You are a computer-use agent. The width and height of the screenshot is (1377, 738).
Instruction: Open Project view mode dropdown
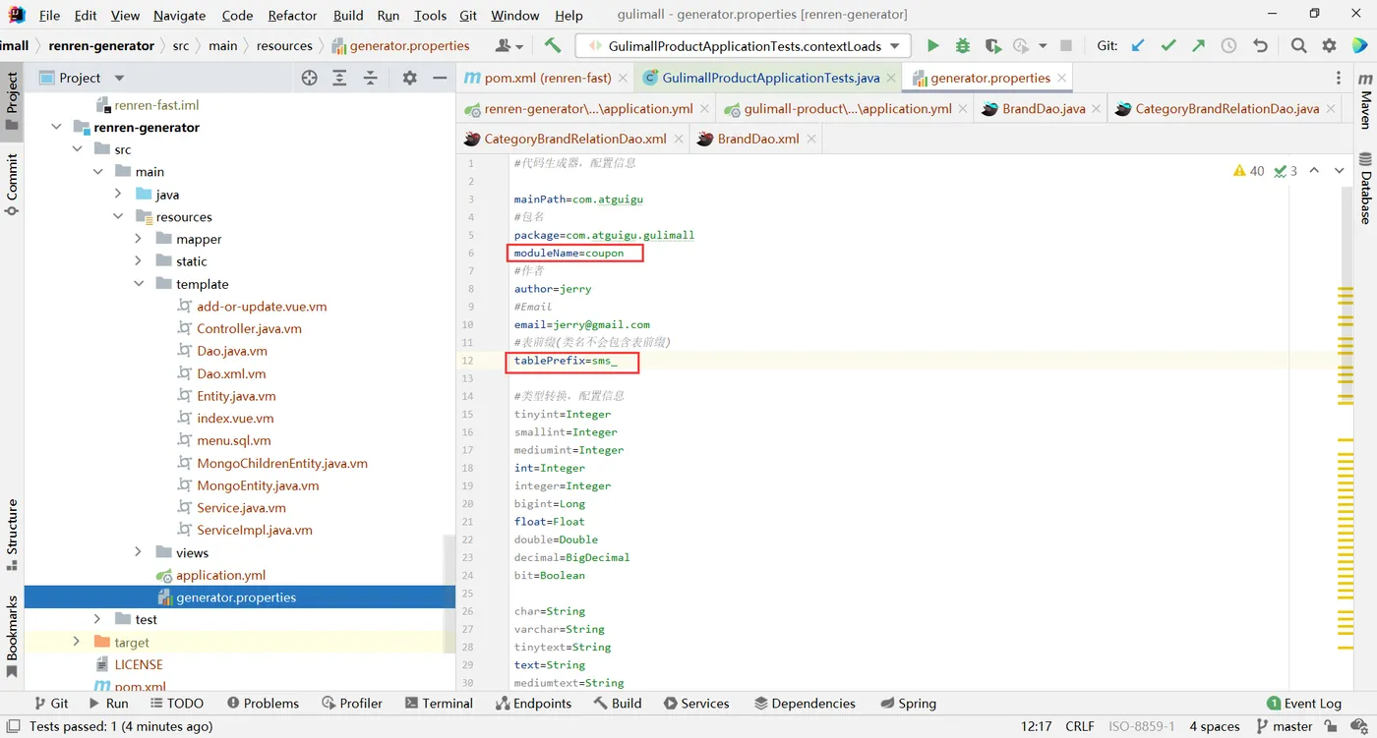pos(119,78)
